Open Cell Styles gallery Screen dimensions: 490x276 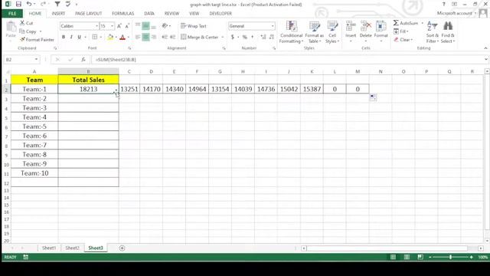pyautogui.click(x=332, y=32)
